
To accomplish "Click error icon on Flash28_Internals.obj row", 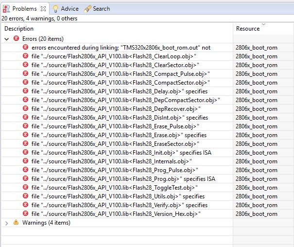I will [25, 161].
